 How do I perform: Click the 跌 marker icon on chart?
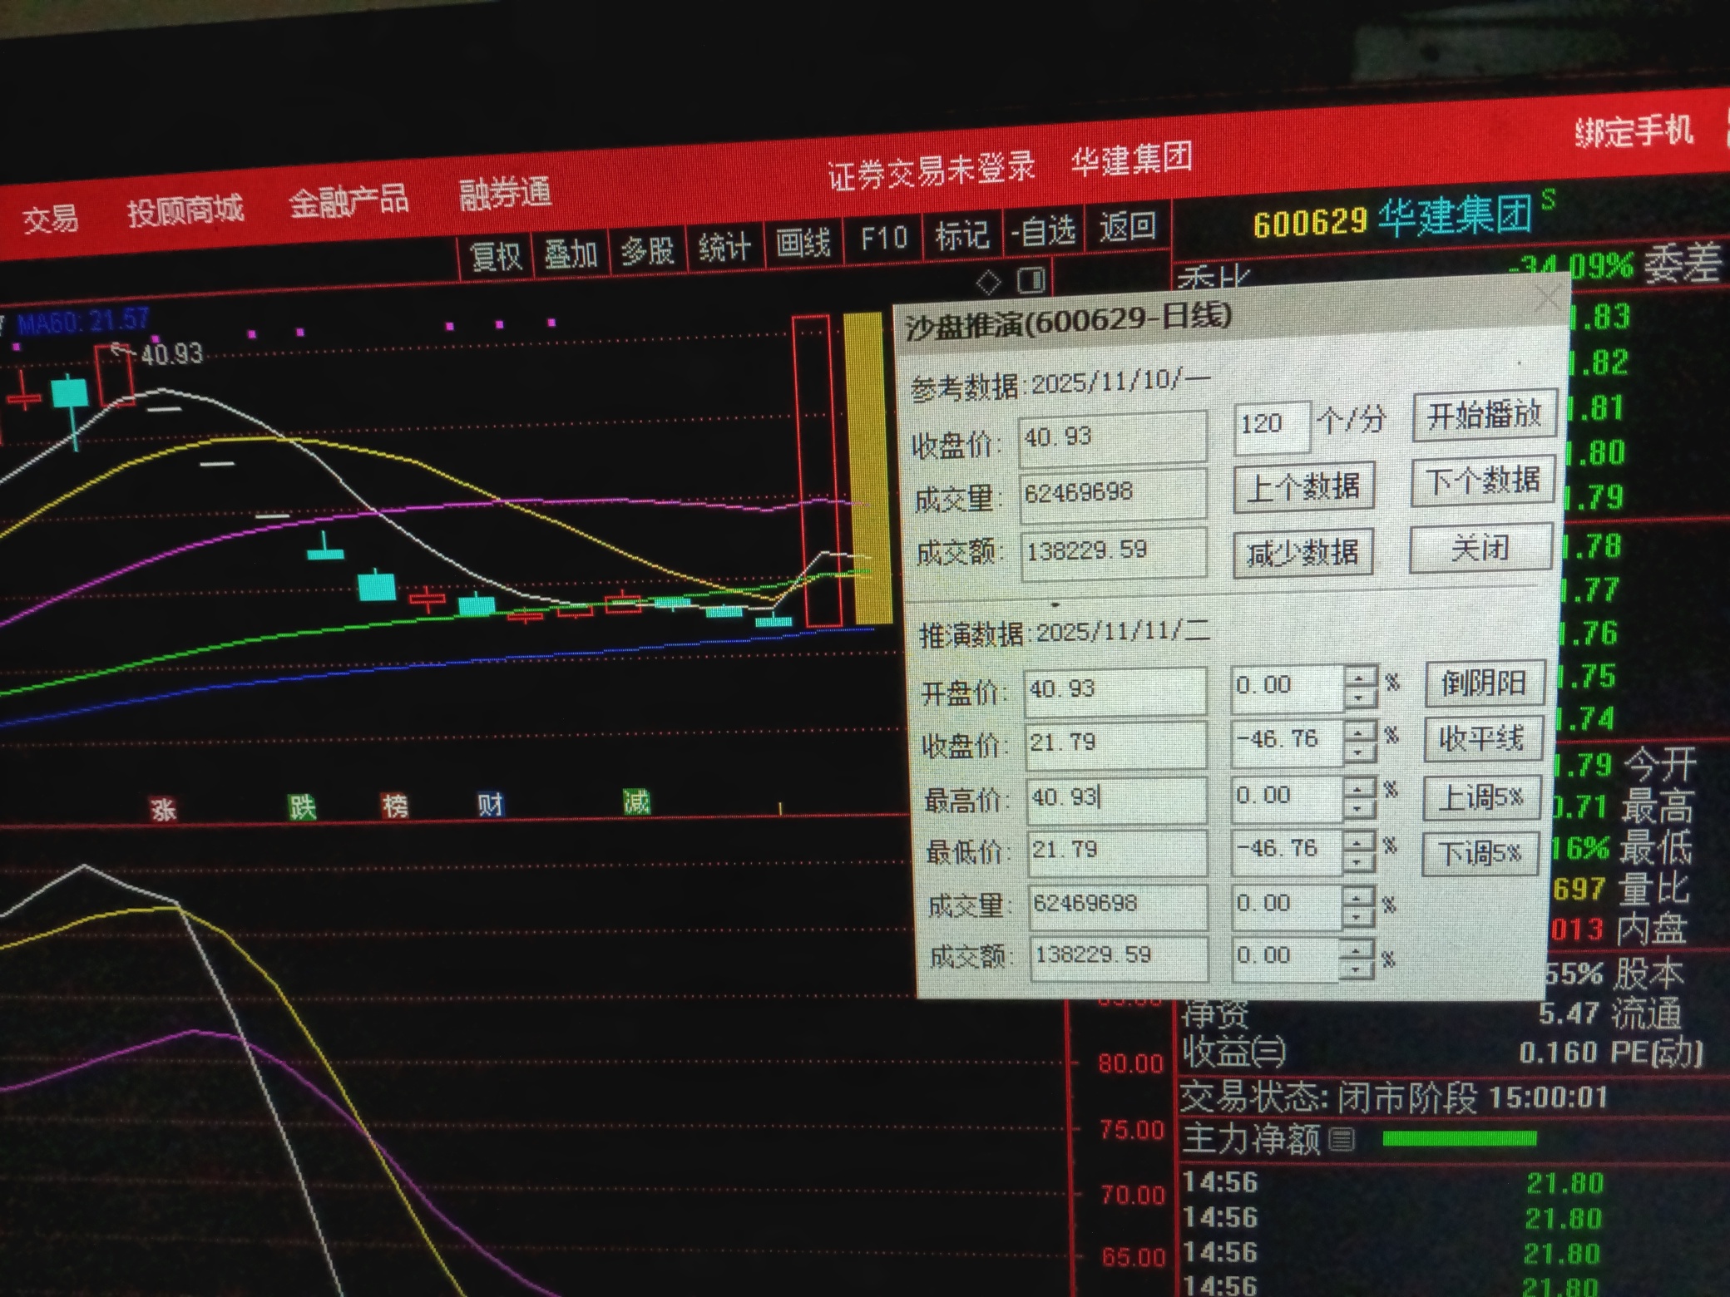click(302, 806)
